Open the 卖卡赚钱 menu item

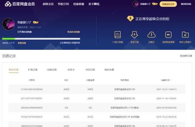click(94, 4)
